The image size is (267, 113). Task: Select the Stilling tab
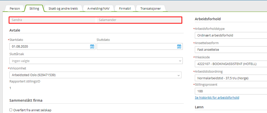click(34, 8)
